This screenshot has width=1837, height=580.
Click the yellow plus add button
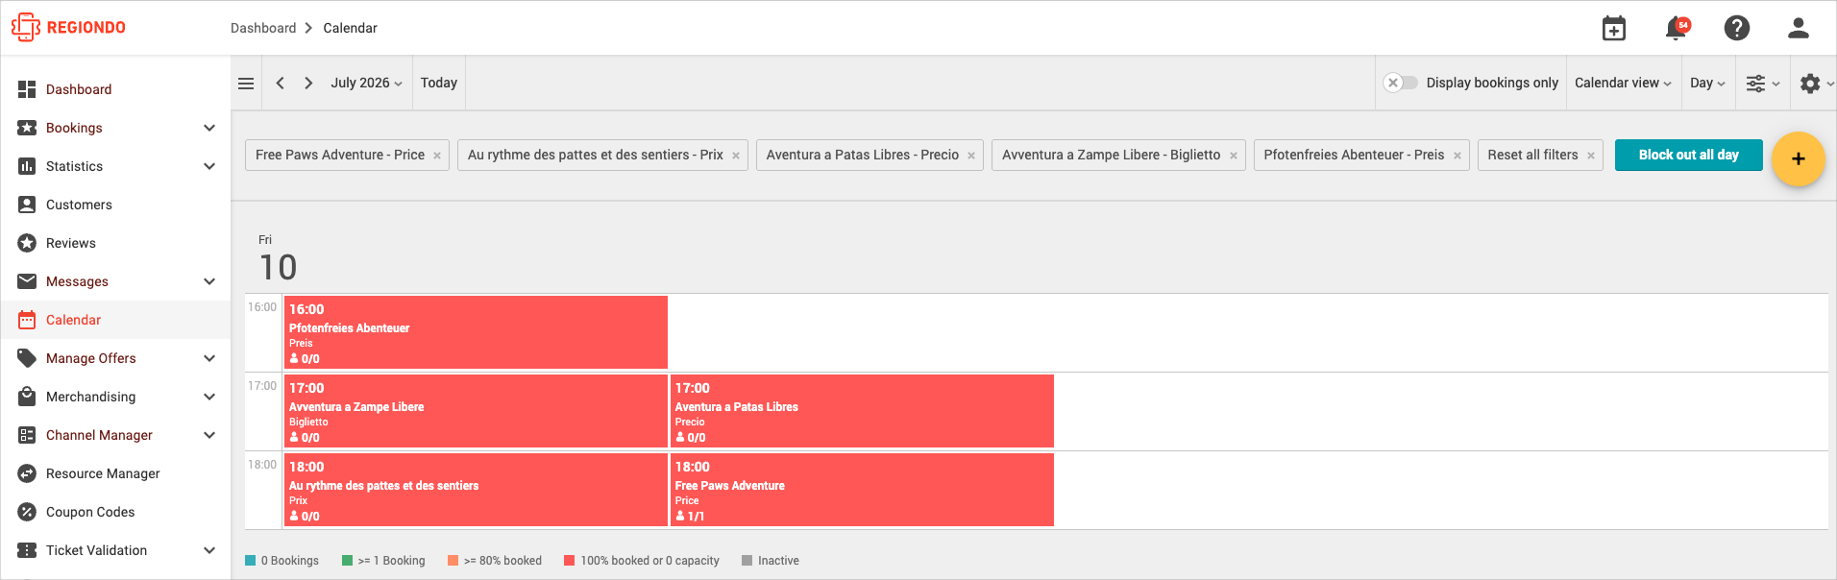click(1798, 158)
